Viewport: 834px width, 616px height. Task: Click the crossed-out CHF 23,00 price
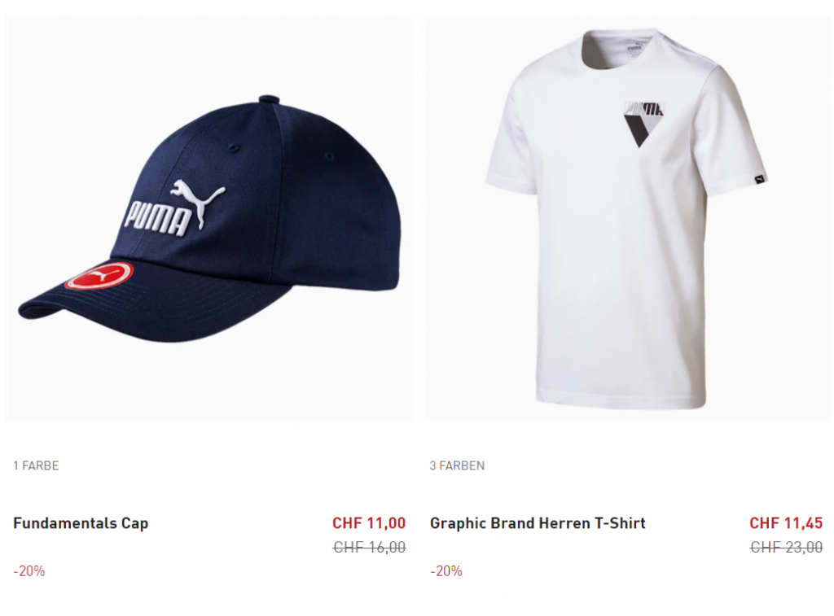click(x=786, y=547)
